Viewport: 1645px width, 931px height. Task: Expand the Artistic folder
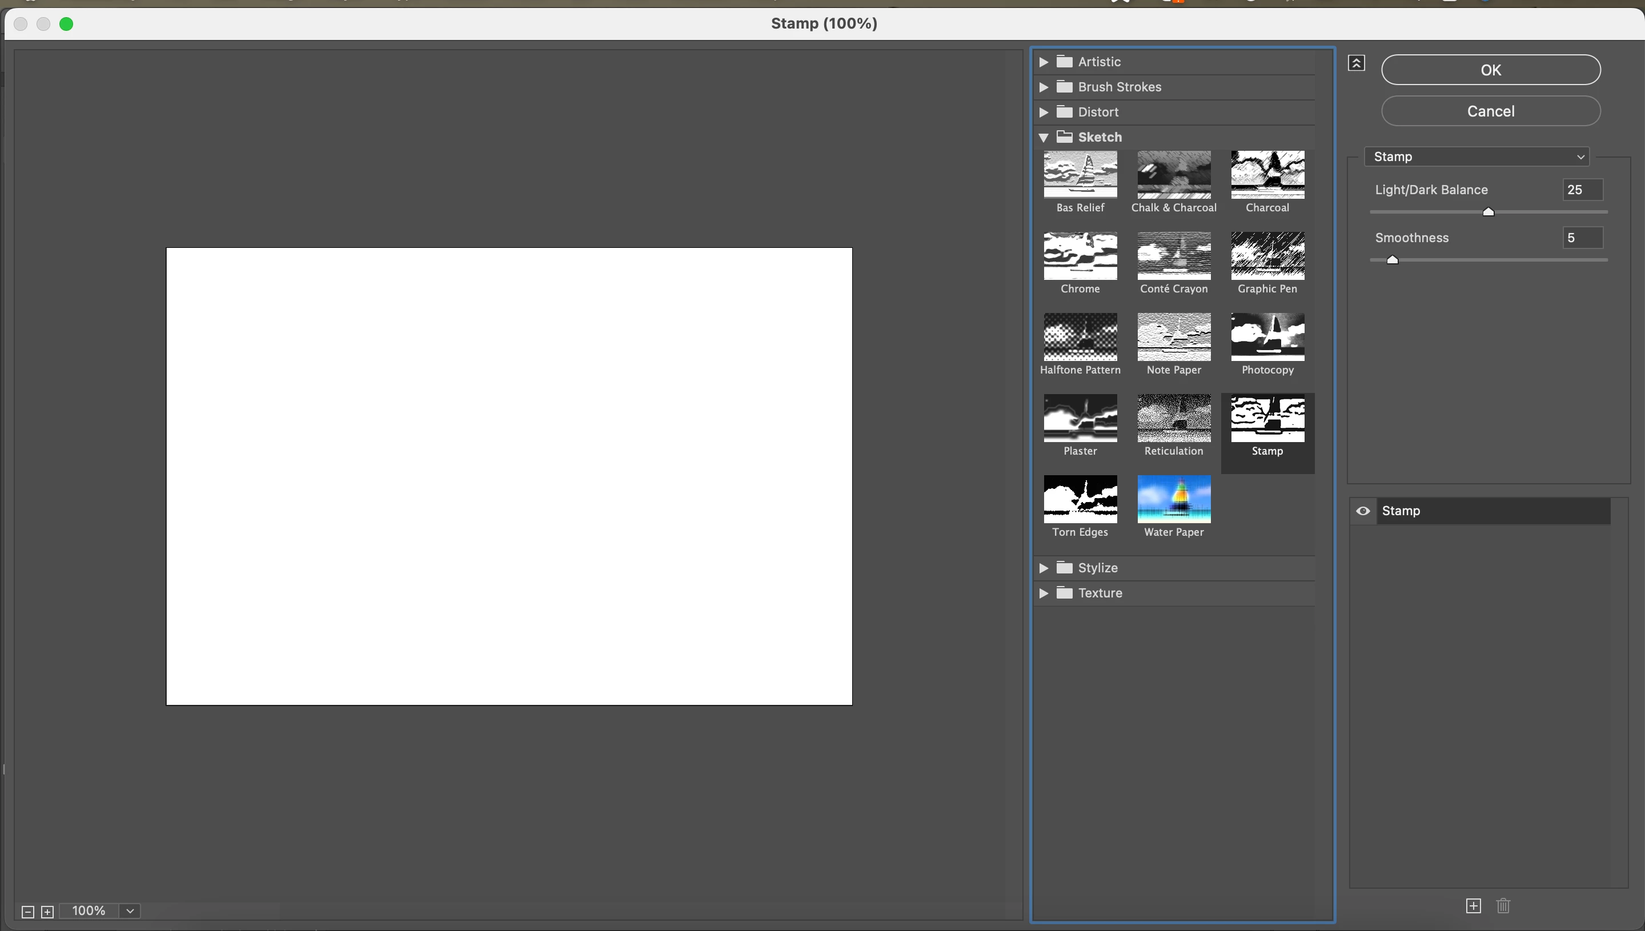[x=1044, y=62]
